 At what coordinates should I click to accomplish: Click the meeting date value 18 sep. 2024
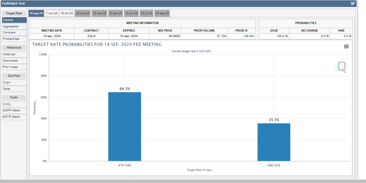pyautogui.click(x=52, y=36)
